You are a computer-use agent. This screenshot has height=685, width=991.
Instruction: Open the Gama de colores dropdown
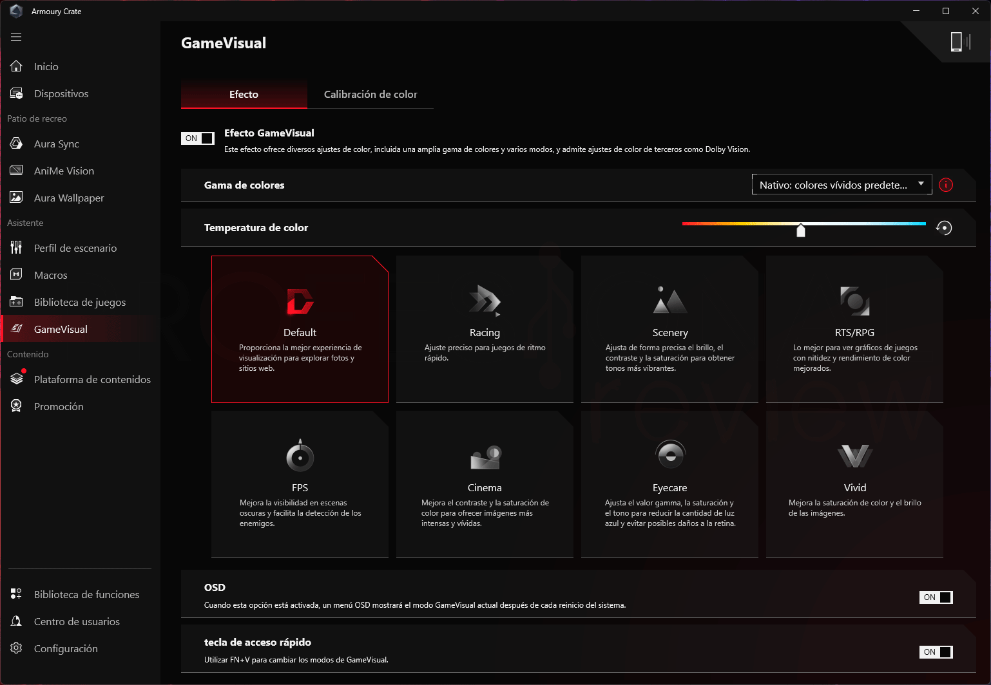[842, 185]
